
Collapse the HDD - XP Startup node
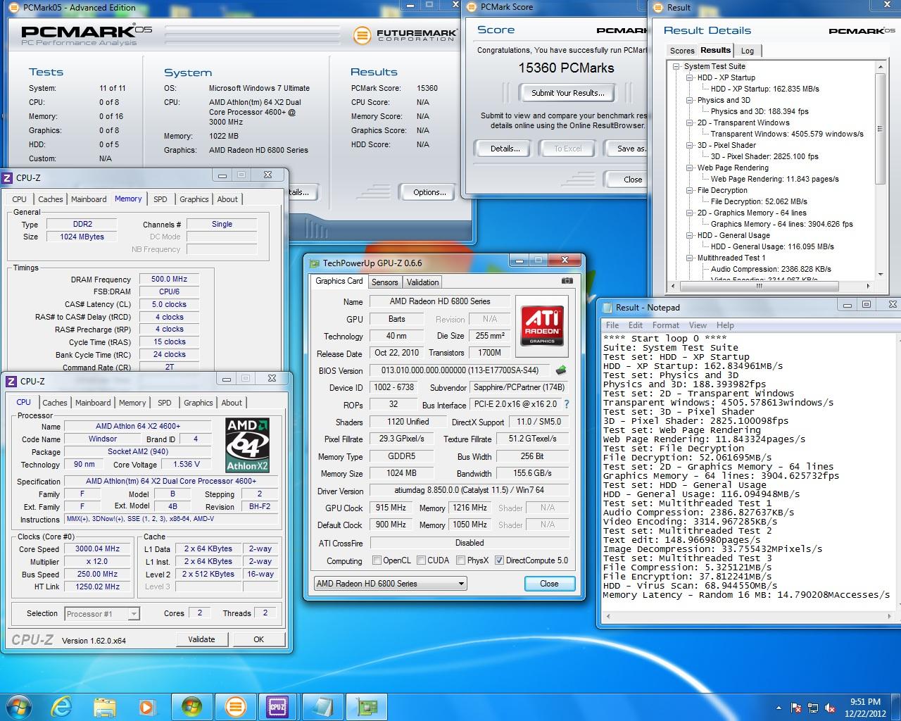[690, 77]
